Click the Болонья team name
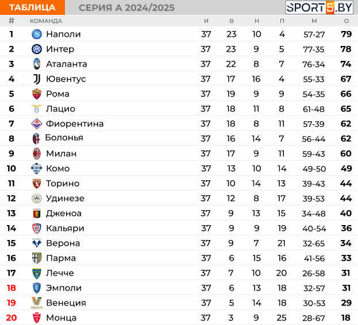This screenshot has width=358, height=325. pyautogui.click(x=64, y=138)
